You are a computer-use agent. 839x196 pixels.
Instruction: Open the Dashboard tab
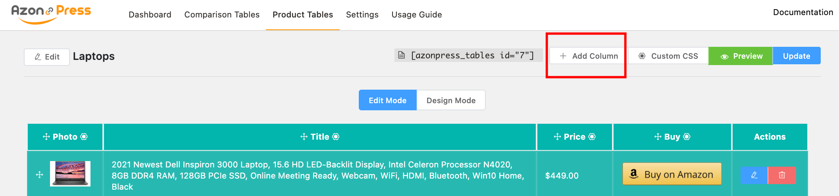[150, 15]
